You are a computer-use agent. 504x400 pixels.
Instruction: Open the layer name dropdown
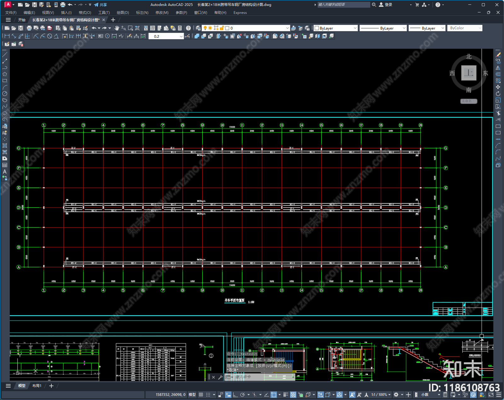pos(246,28)
